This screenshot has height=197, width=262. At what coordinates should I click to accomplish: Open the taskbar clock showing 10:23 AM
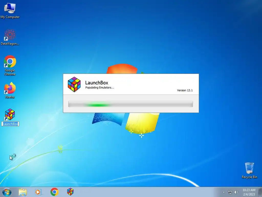[x=249, y=192]
